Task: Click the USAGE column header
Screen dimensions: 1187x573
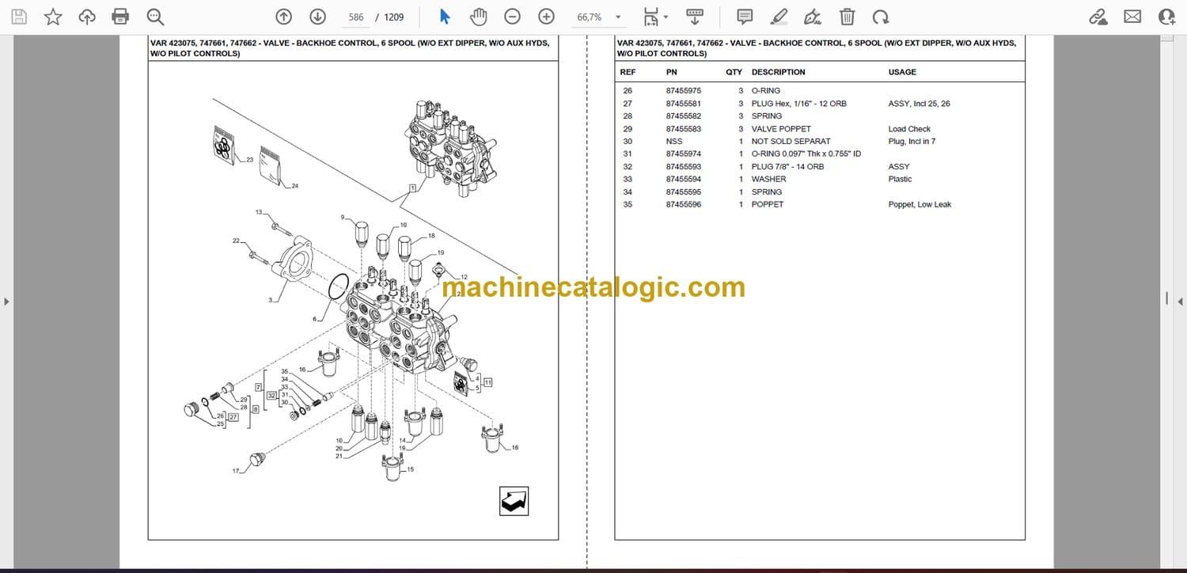Action: point(902,72)
